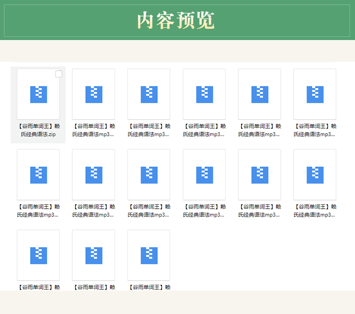The image size is (355, 314).
Task: Open the blue archive icon of 赖氏经典语法.zip
Action: pyautogui.click(x=39, y=94)
